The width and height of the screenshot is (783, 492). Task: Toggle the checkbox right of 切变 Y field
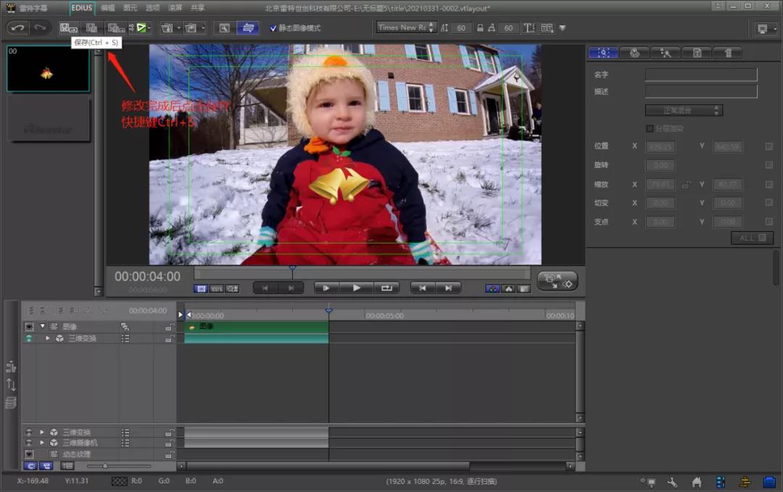pos(769,203)
